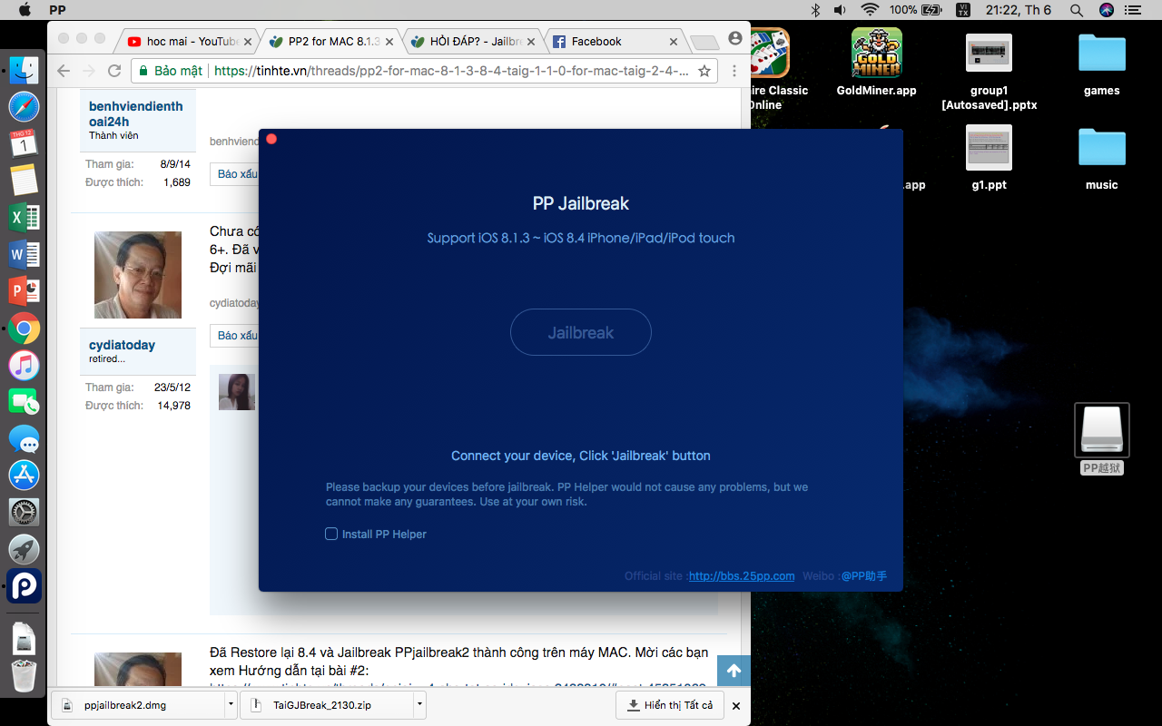Close the Facebook tab

pyautogui.click(x=674, y=42)
